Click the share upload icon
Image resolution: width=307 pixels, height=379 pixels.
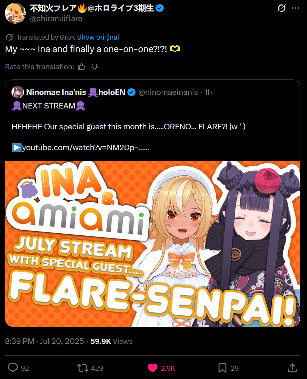click(x=292, y=368)
